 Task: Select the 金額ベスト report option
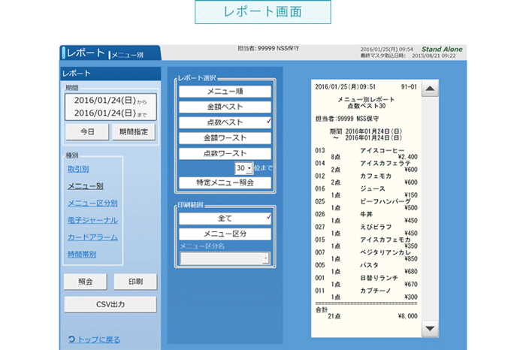tap(225, 107)
